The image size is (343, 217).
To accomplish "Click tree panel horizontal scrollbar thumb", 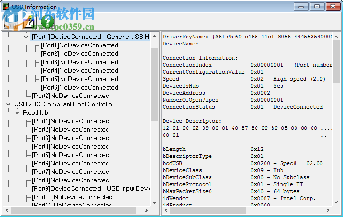I will click(x=73, y=210).
